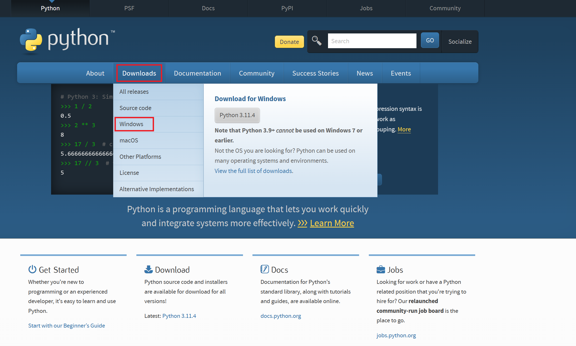Follow the Start with our Beginner's Guide link

pyautogui.click(x=67, y=326)
